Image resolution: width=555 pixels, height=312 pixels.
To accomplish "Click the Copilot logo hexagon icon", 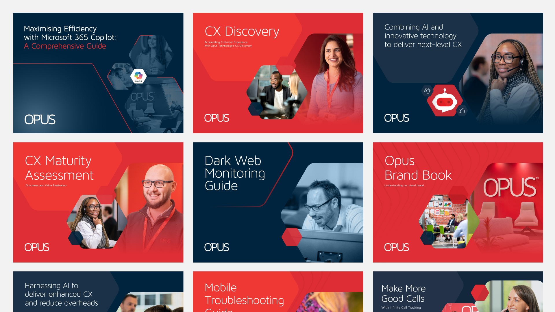I will (x=138, y=76).
